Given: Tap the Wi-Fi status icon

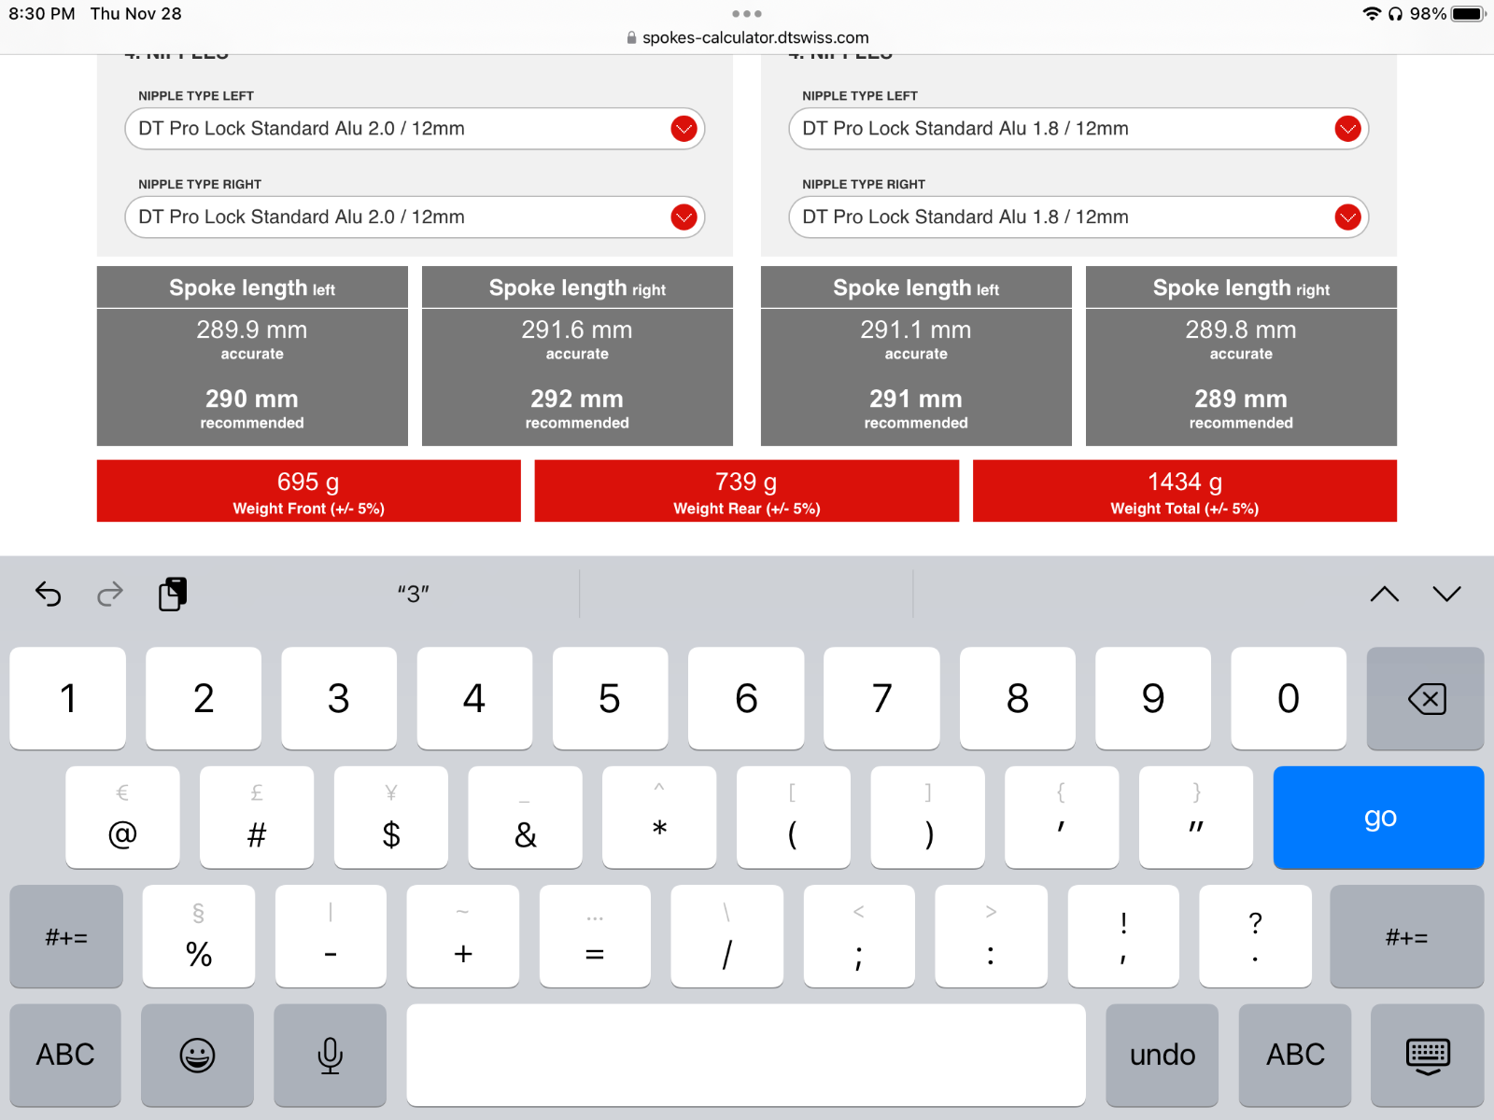Looking at the screenshot, I should click(x=1372, y=14).
